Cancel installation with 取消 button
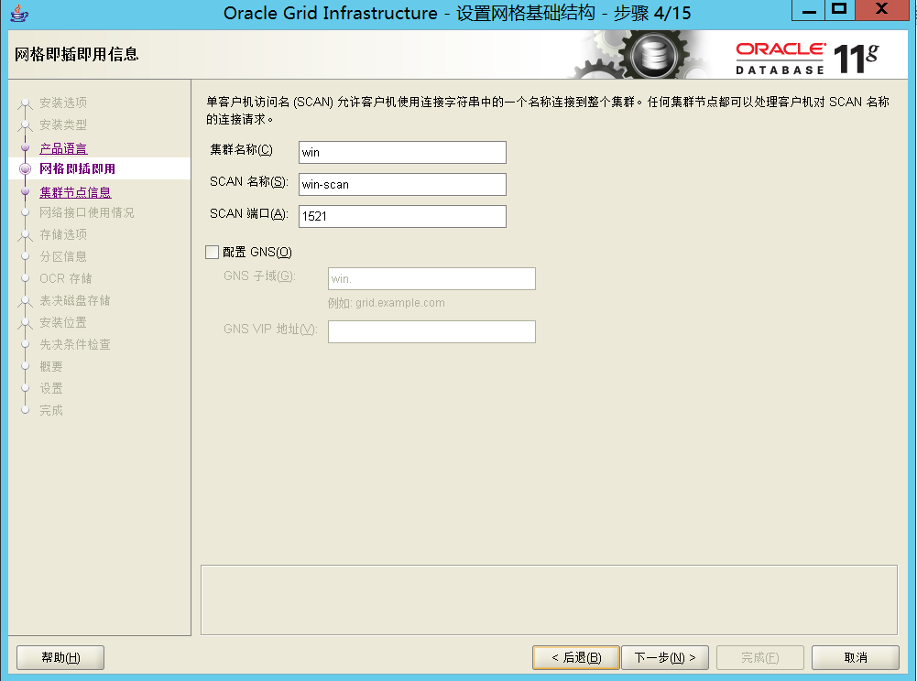 (856, 657)
